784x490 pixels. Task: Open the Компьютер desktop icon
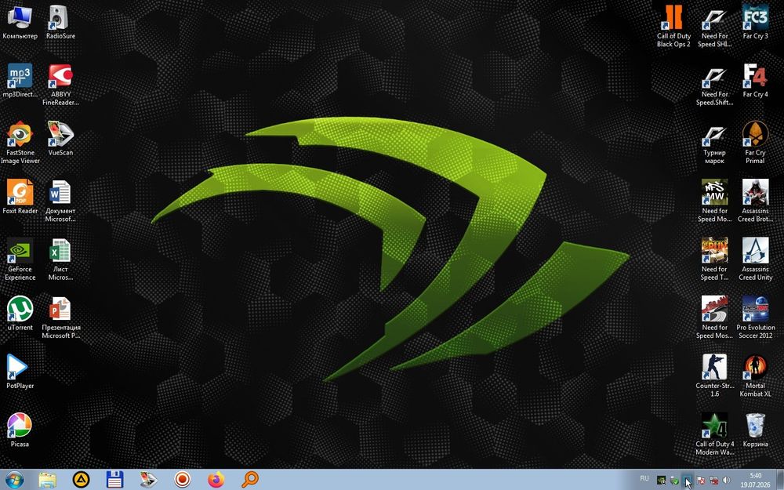(x=20, y=23)
